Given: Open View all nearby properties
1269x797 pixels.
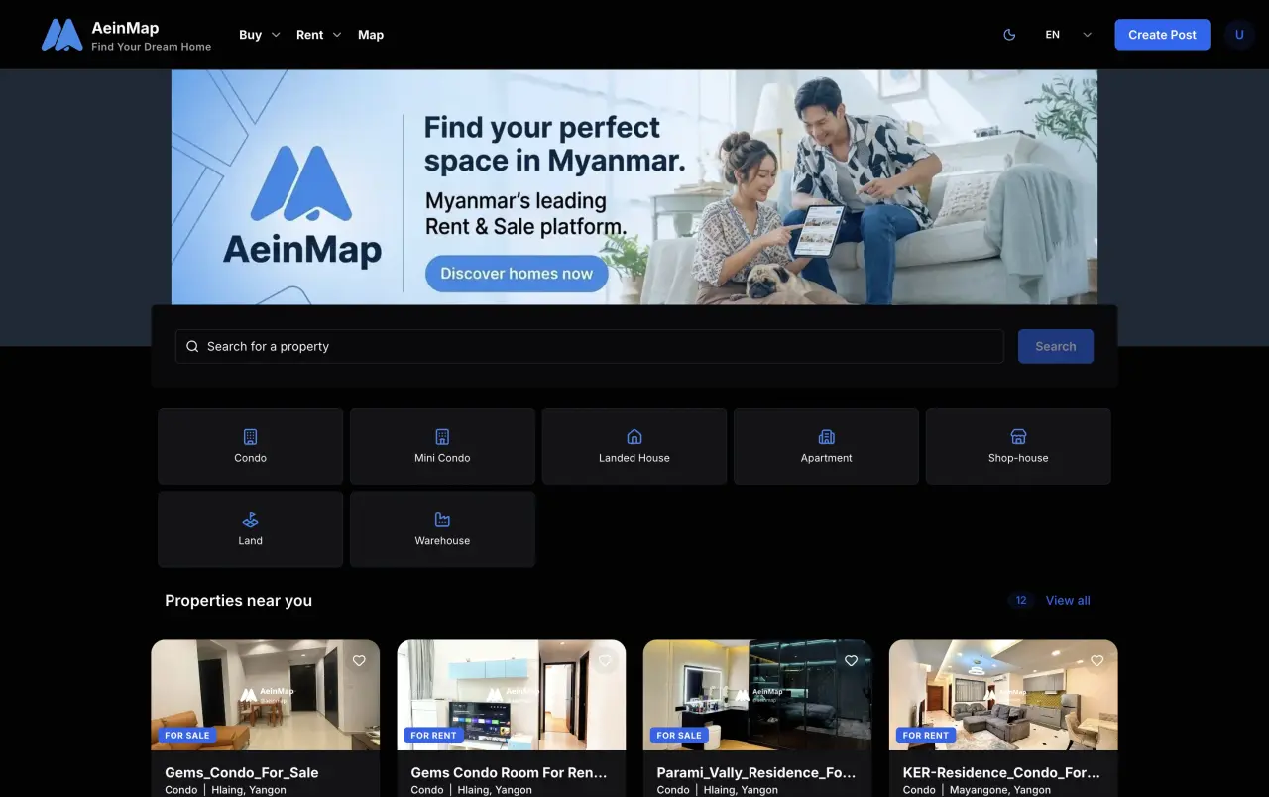Looking at the screenshot, I should [1068, 600].
